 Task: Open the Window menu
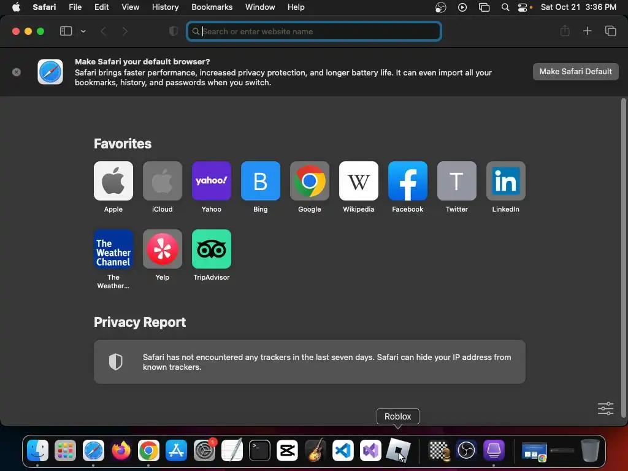(x=260, y=7)
